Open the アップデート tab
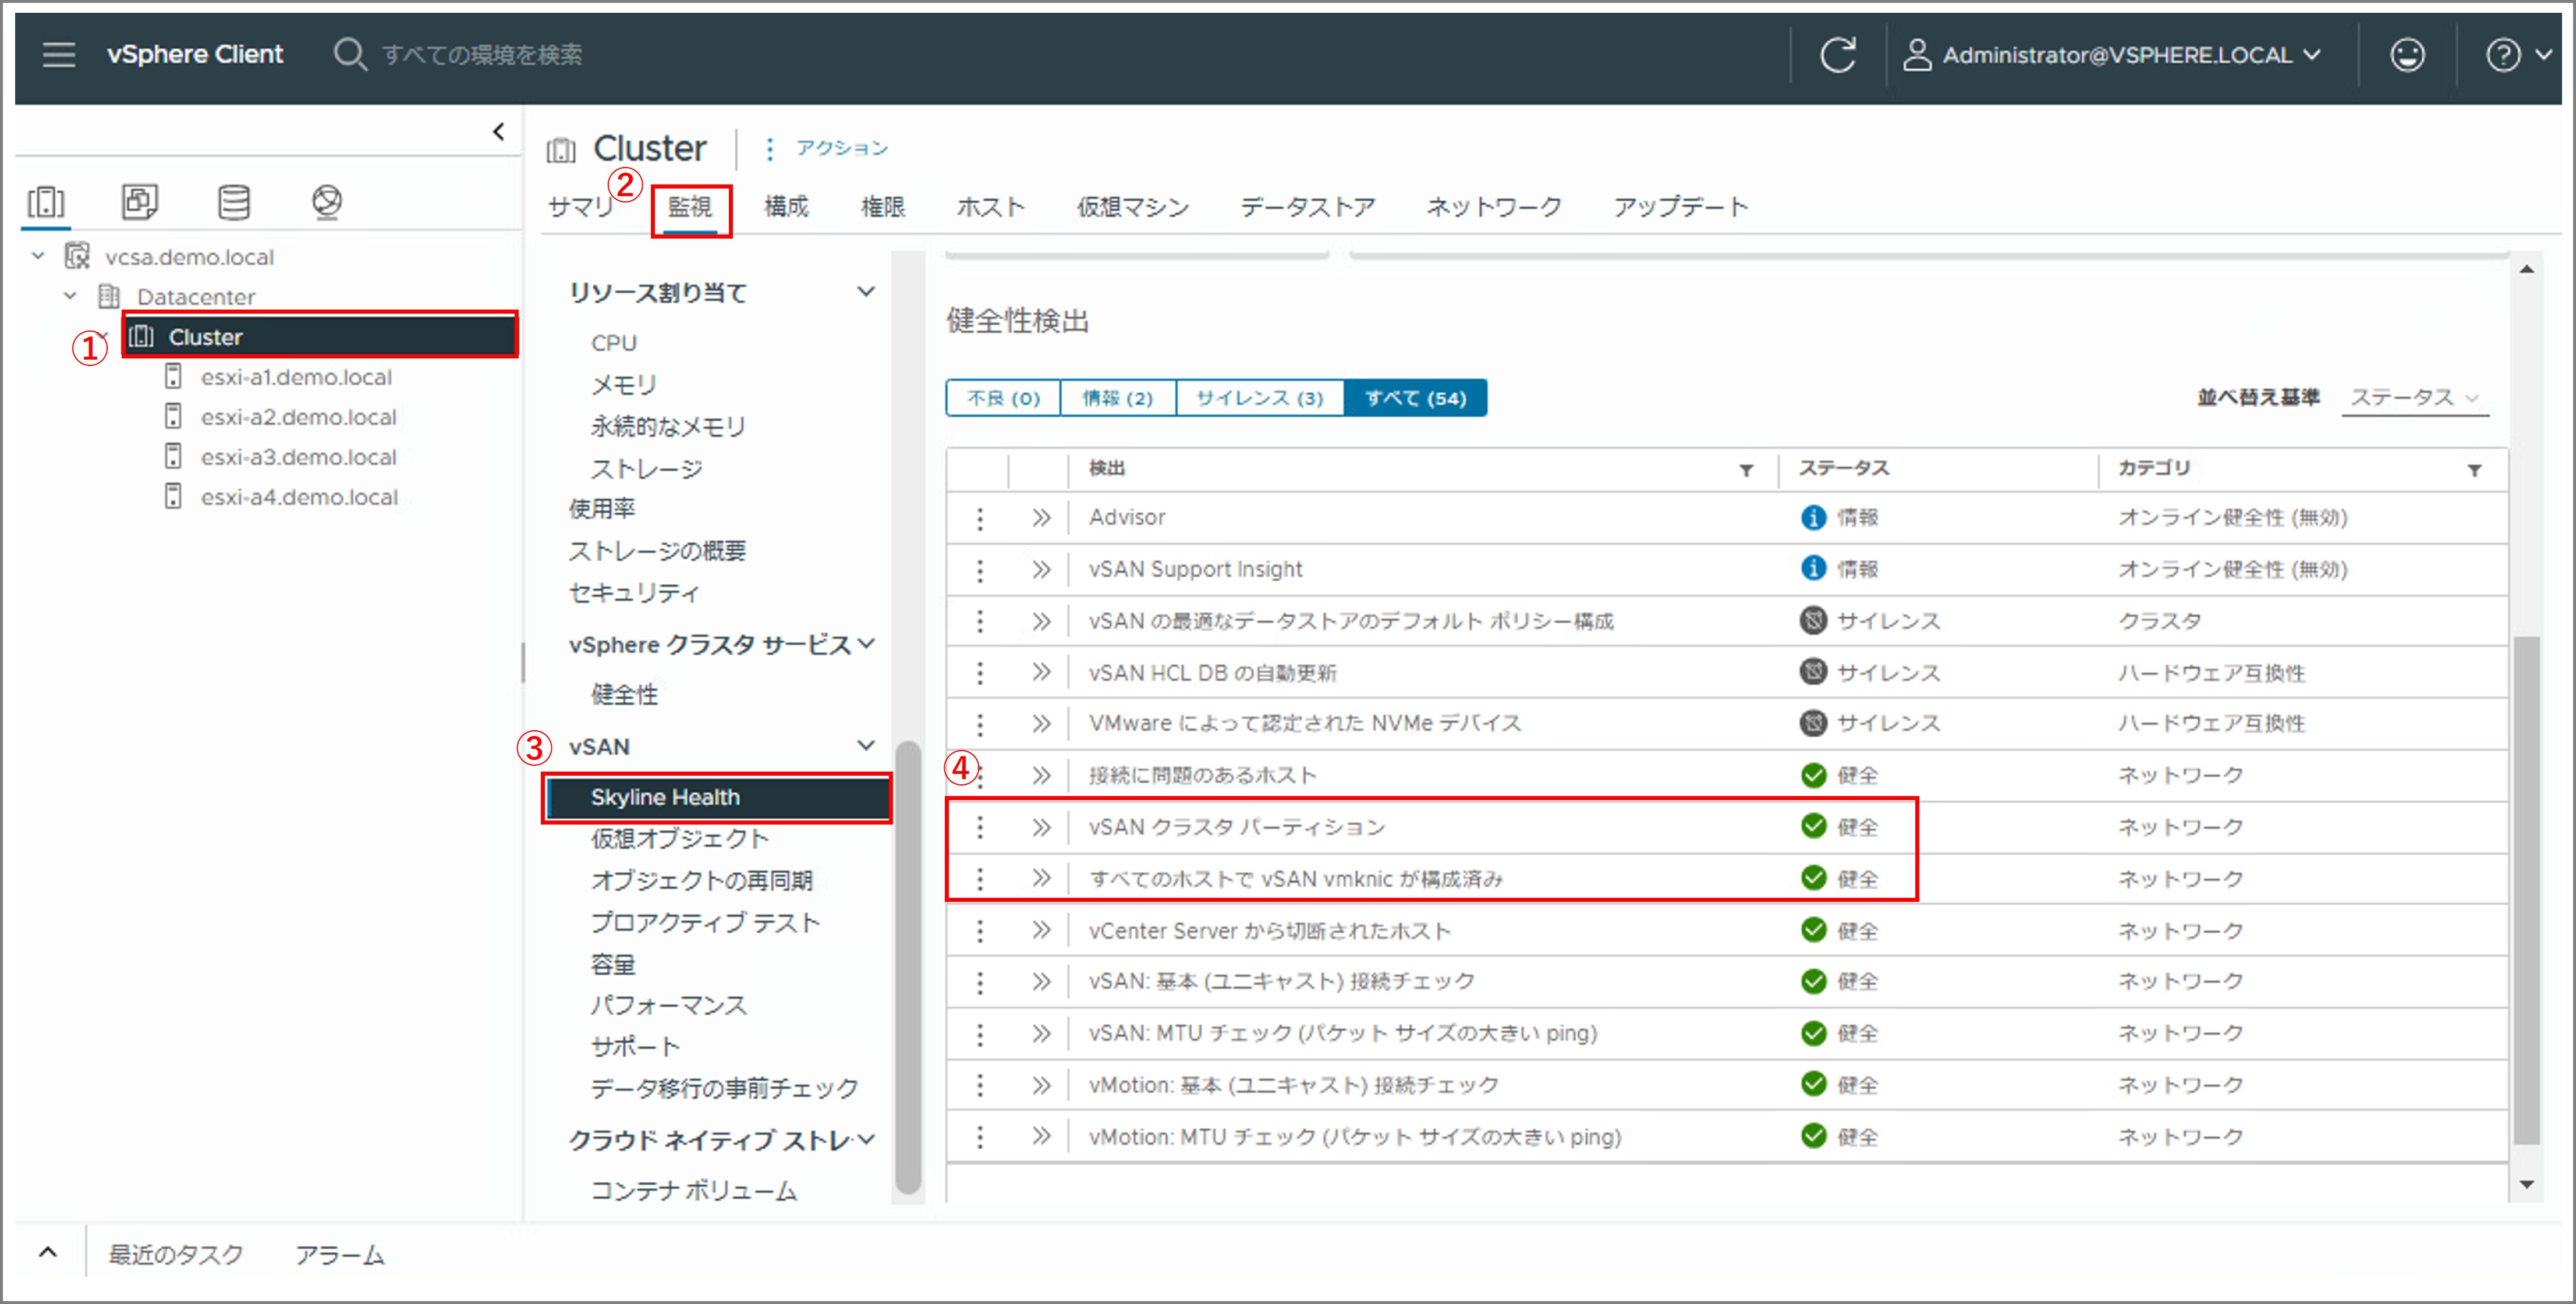Screen dimensions: 2576x1304 1681,207
